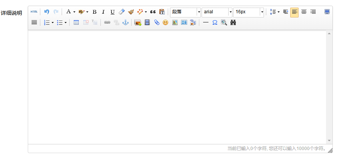Click the fullscreen monitor icon
Viewport: 337px width, 155px height.
(327, 12)
